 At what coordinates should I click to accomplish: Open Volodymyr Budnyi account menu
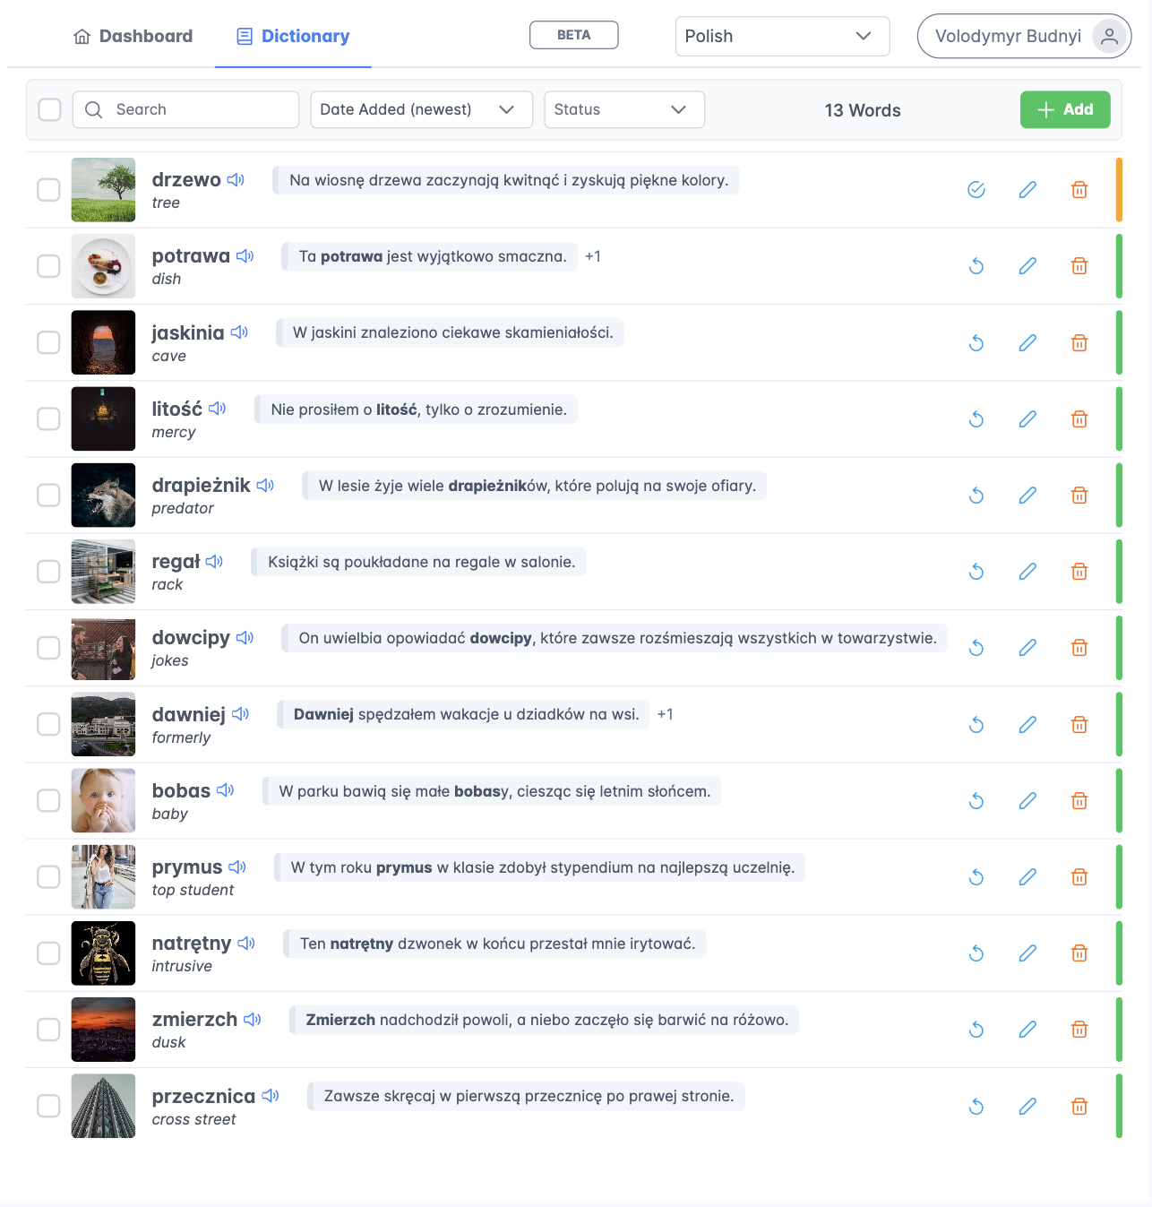(x=1024, y=36)
